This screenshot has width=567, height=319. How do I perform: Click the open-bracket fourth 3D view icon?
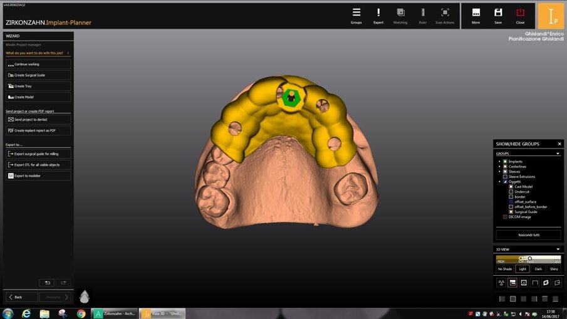point(535,283)
